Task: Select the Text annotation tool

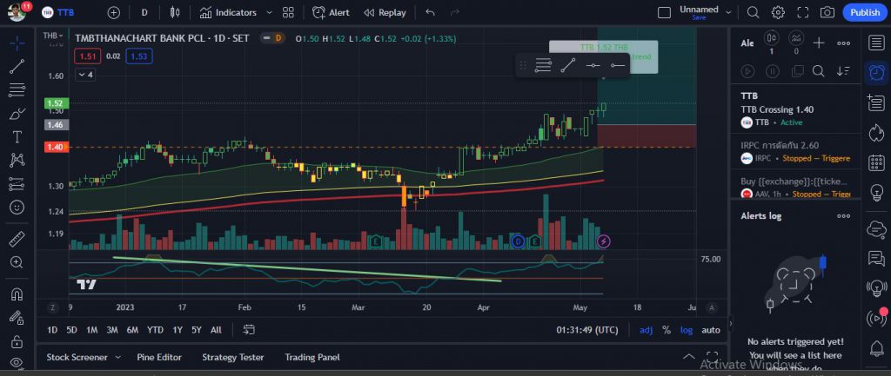Action: click(17, 136)
